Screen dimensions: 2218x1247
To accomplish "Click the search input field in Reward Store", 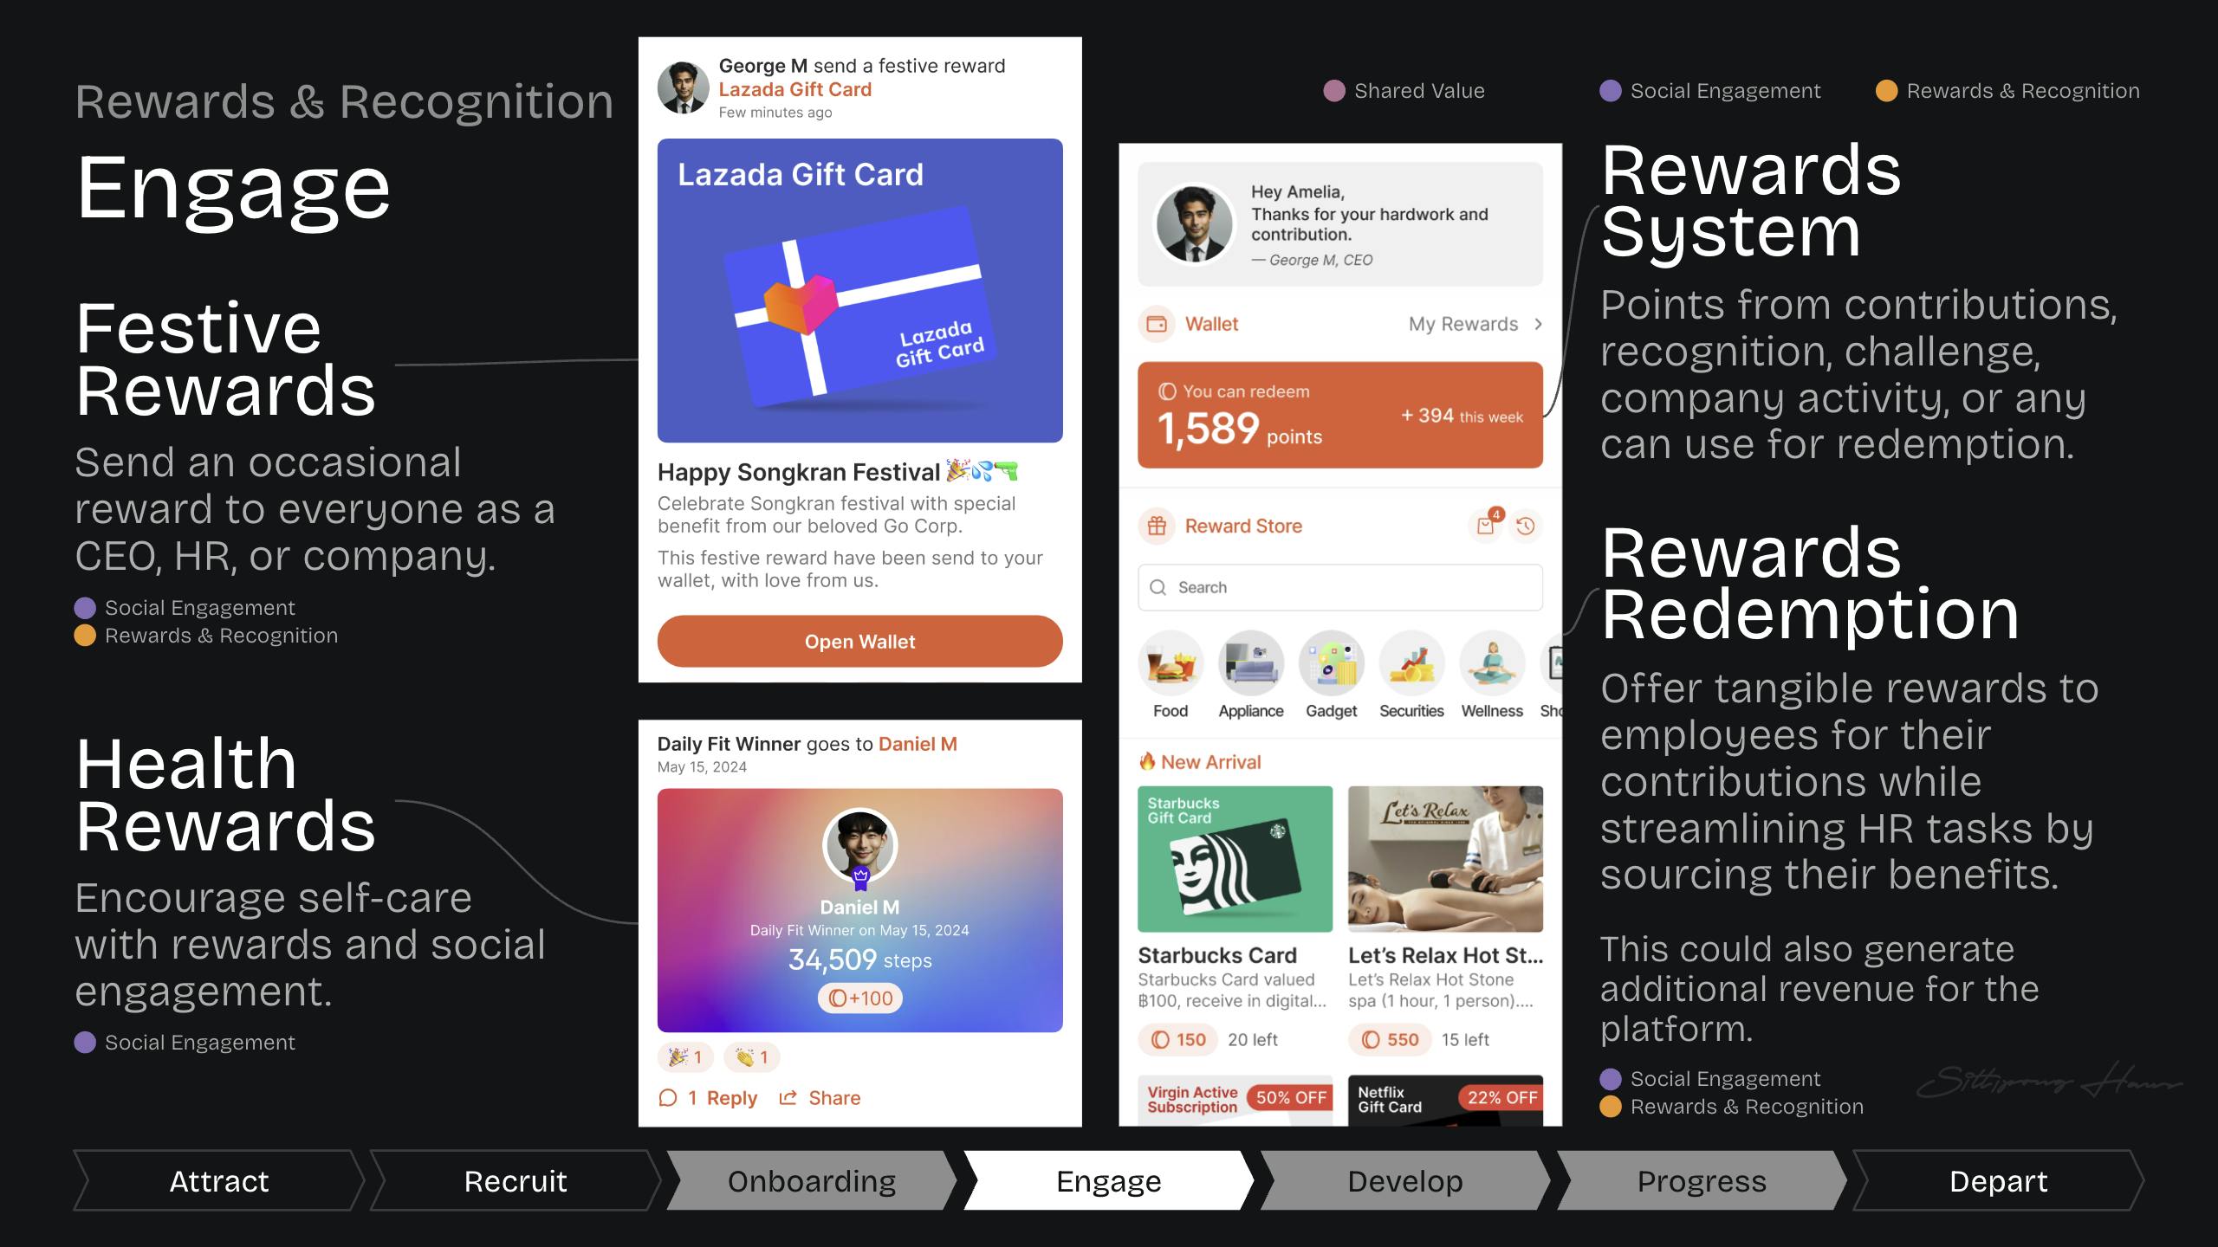I will [1339, 586].
